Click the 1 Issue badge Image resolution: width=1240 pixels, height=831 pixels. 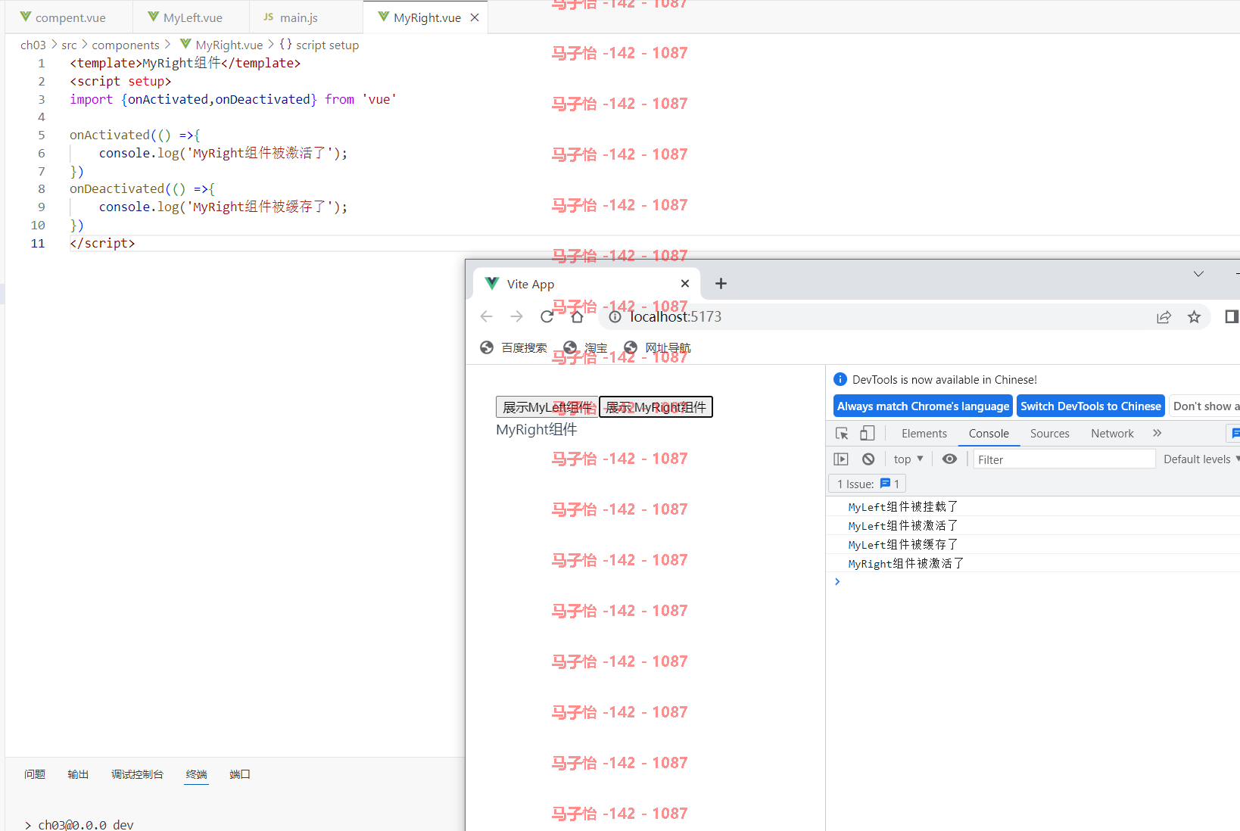point(868,484)
